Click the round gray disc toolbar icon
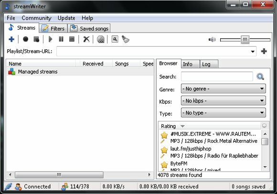277x194 pixels. click(x=101, y=39)
